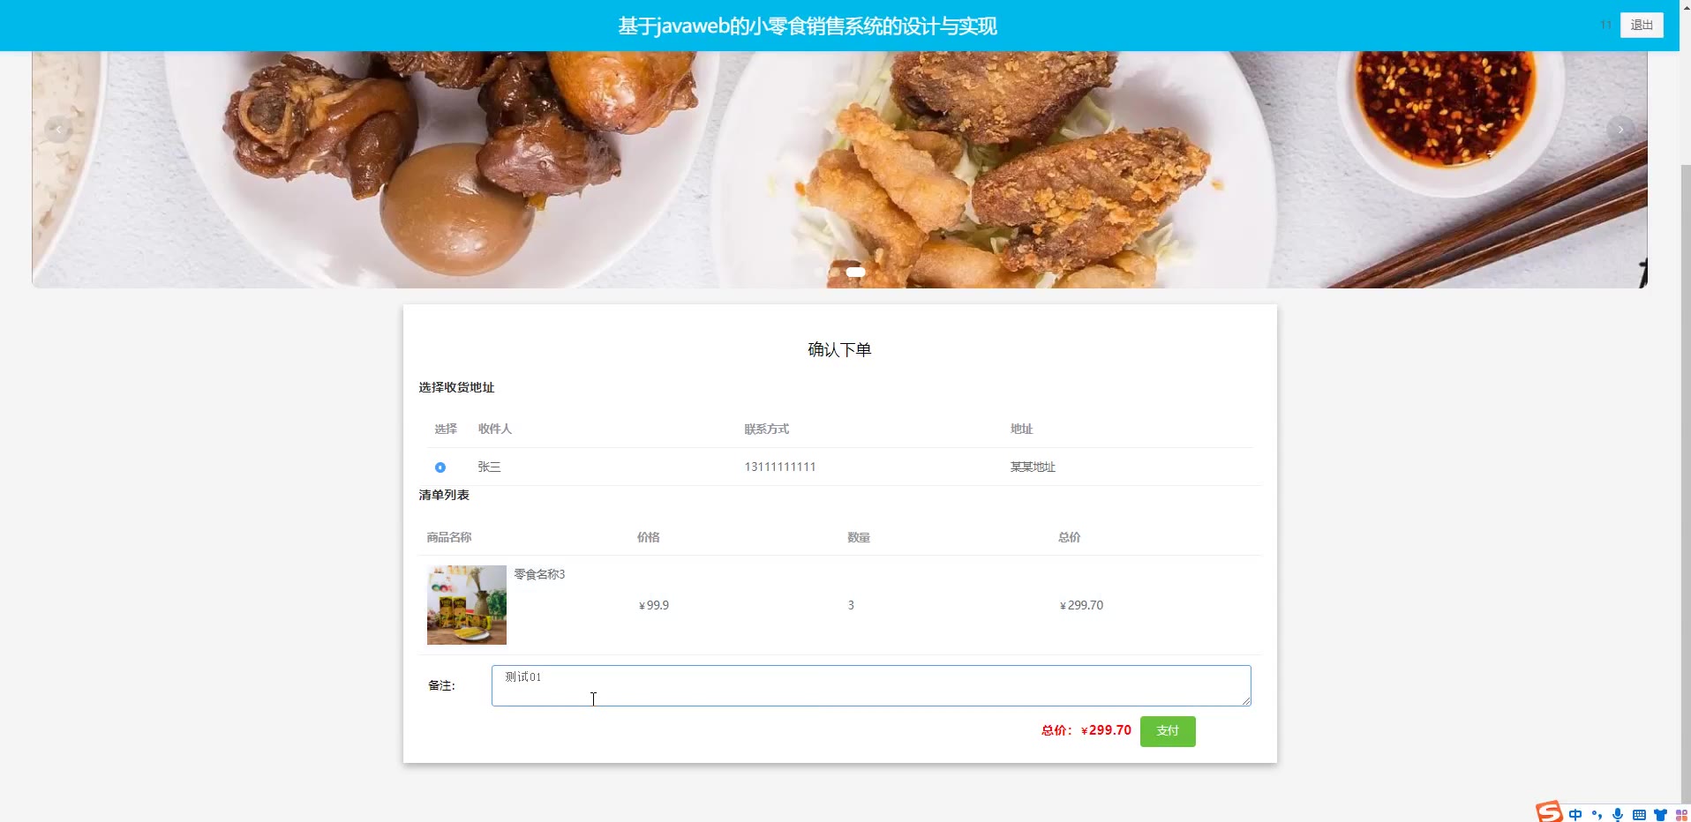Screen dimensions: 1691x822
Task: Click the 地址 column header
Action: (x=1021, y=429)
